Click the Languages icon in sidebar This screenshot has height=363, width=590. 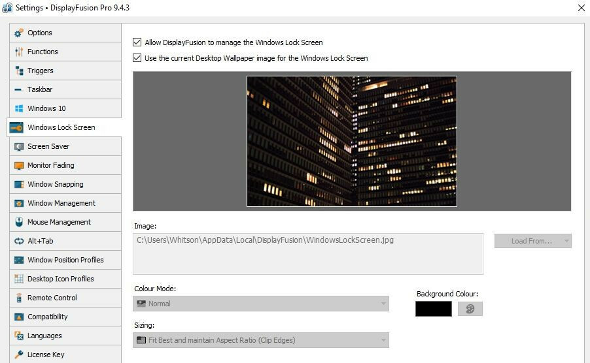click(x=18, y=336)
